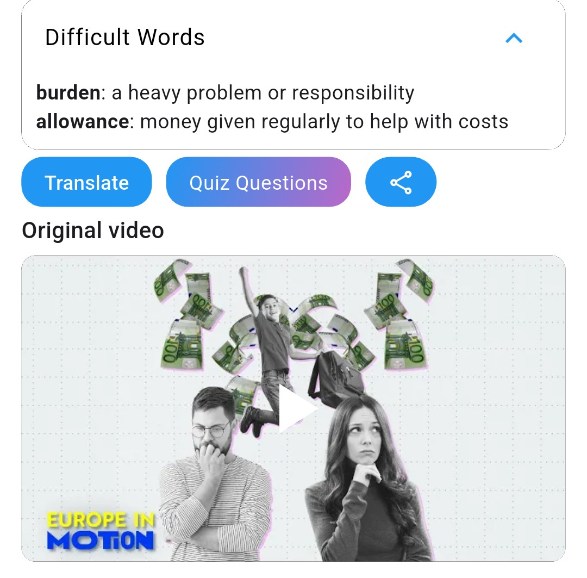Collapse the Difficult Words section chevron
Viewport: 587px width, 578px height.
514,38
